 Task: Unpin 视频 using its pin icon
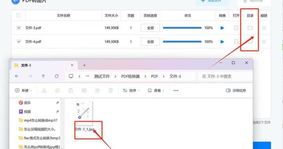[57, 112]
